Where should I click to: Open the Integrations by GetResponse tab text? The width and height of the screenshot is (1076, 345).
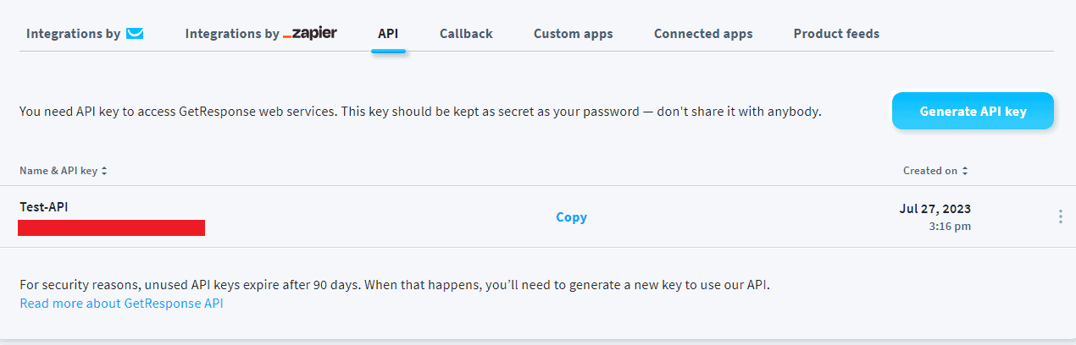coord(74,34)
